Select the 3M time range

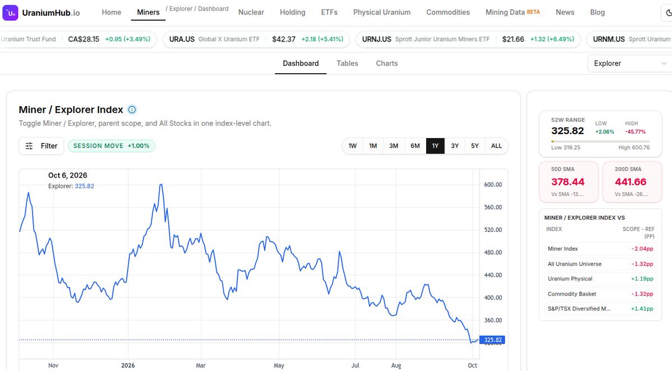[394, 146]
